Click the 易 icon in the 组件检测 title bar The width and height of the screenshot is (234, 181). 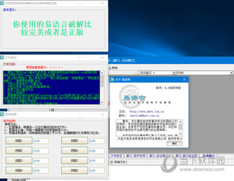(x=2, y=114)
